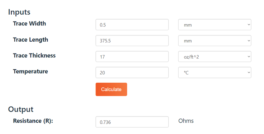The image size is (264, 134).
Task: Click the chevron arrow of Trace Width units
Action: (248, 24)
